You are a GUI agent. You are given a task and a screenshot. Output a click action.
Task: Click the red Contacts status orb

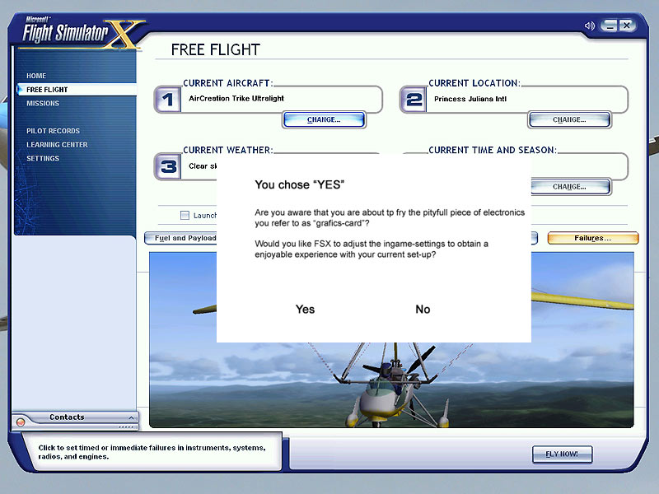21,422
